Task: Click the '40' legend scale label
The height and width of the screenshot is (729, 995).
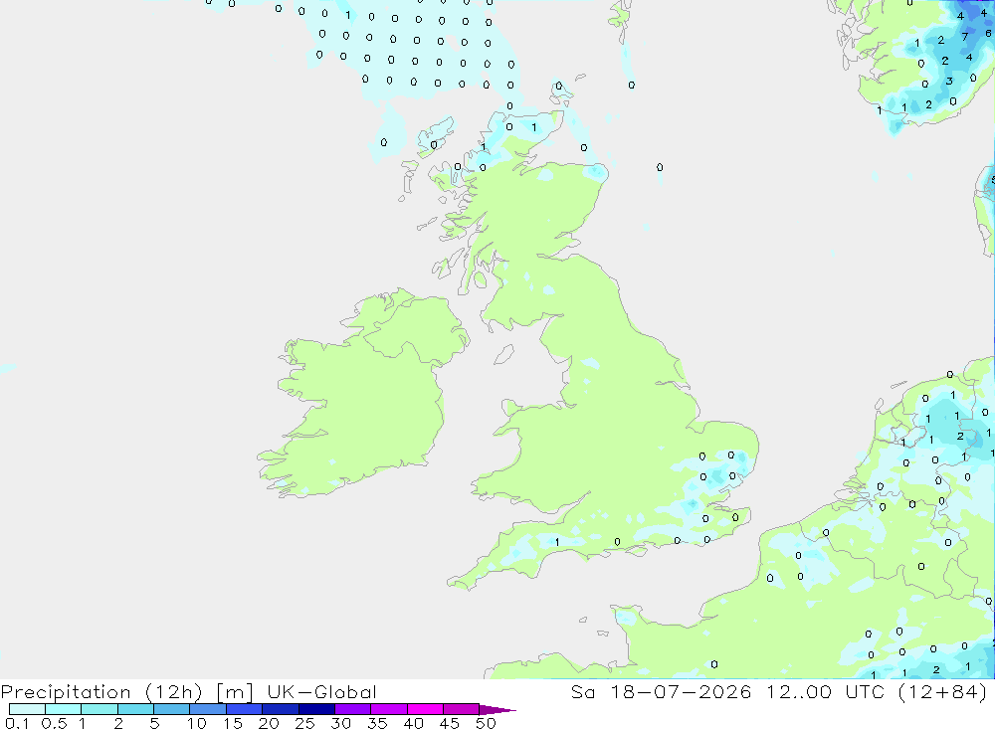Action: coord(414,723)
